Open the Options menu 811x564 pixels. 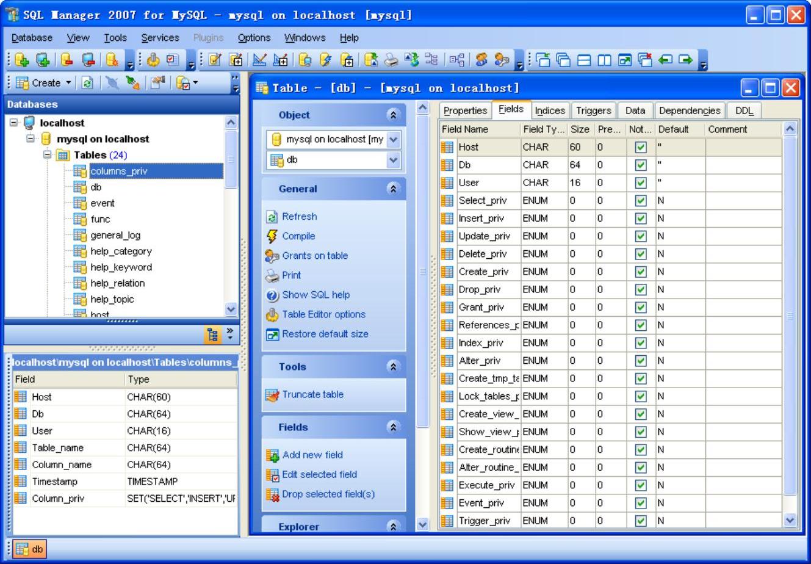tap(254, 38)
